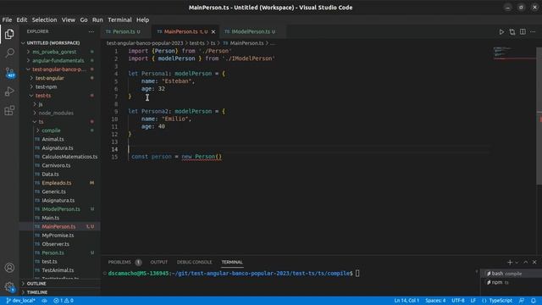Open the Accounts menu icon

pyautogui.click(x=9, y=268)
